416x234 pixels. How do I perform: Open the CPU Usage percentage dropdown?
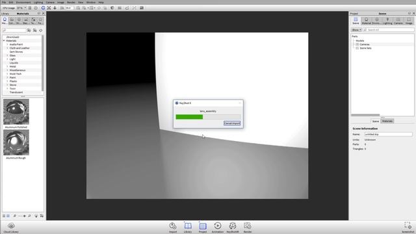click(21, 8)
